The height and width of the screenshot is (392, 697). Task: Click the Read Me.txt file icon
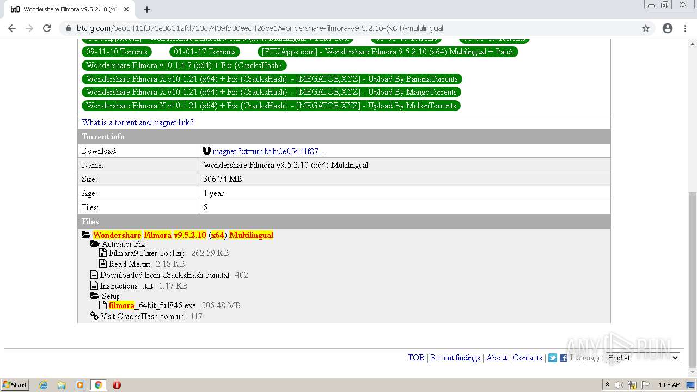(103, 264)
